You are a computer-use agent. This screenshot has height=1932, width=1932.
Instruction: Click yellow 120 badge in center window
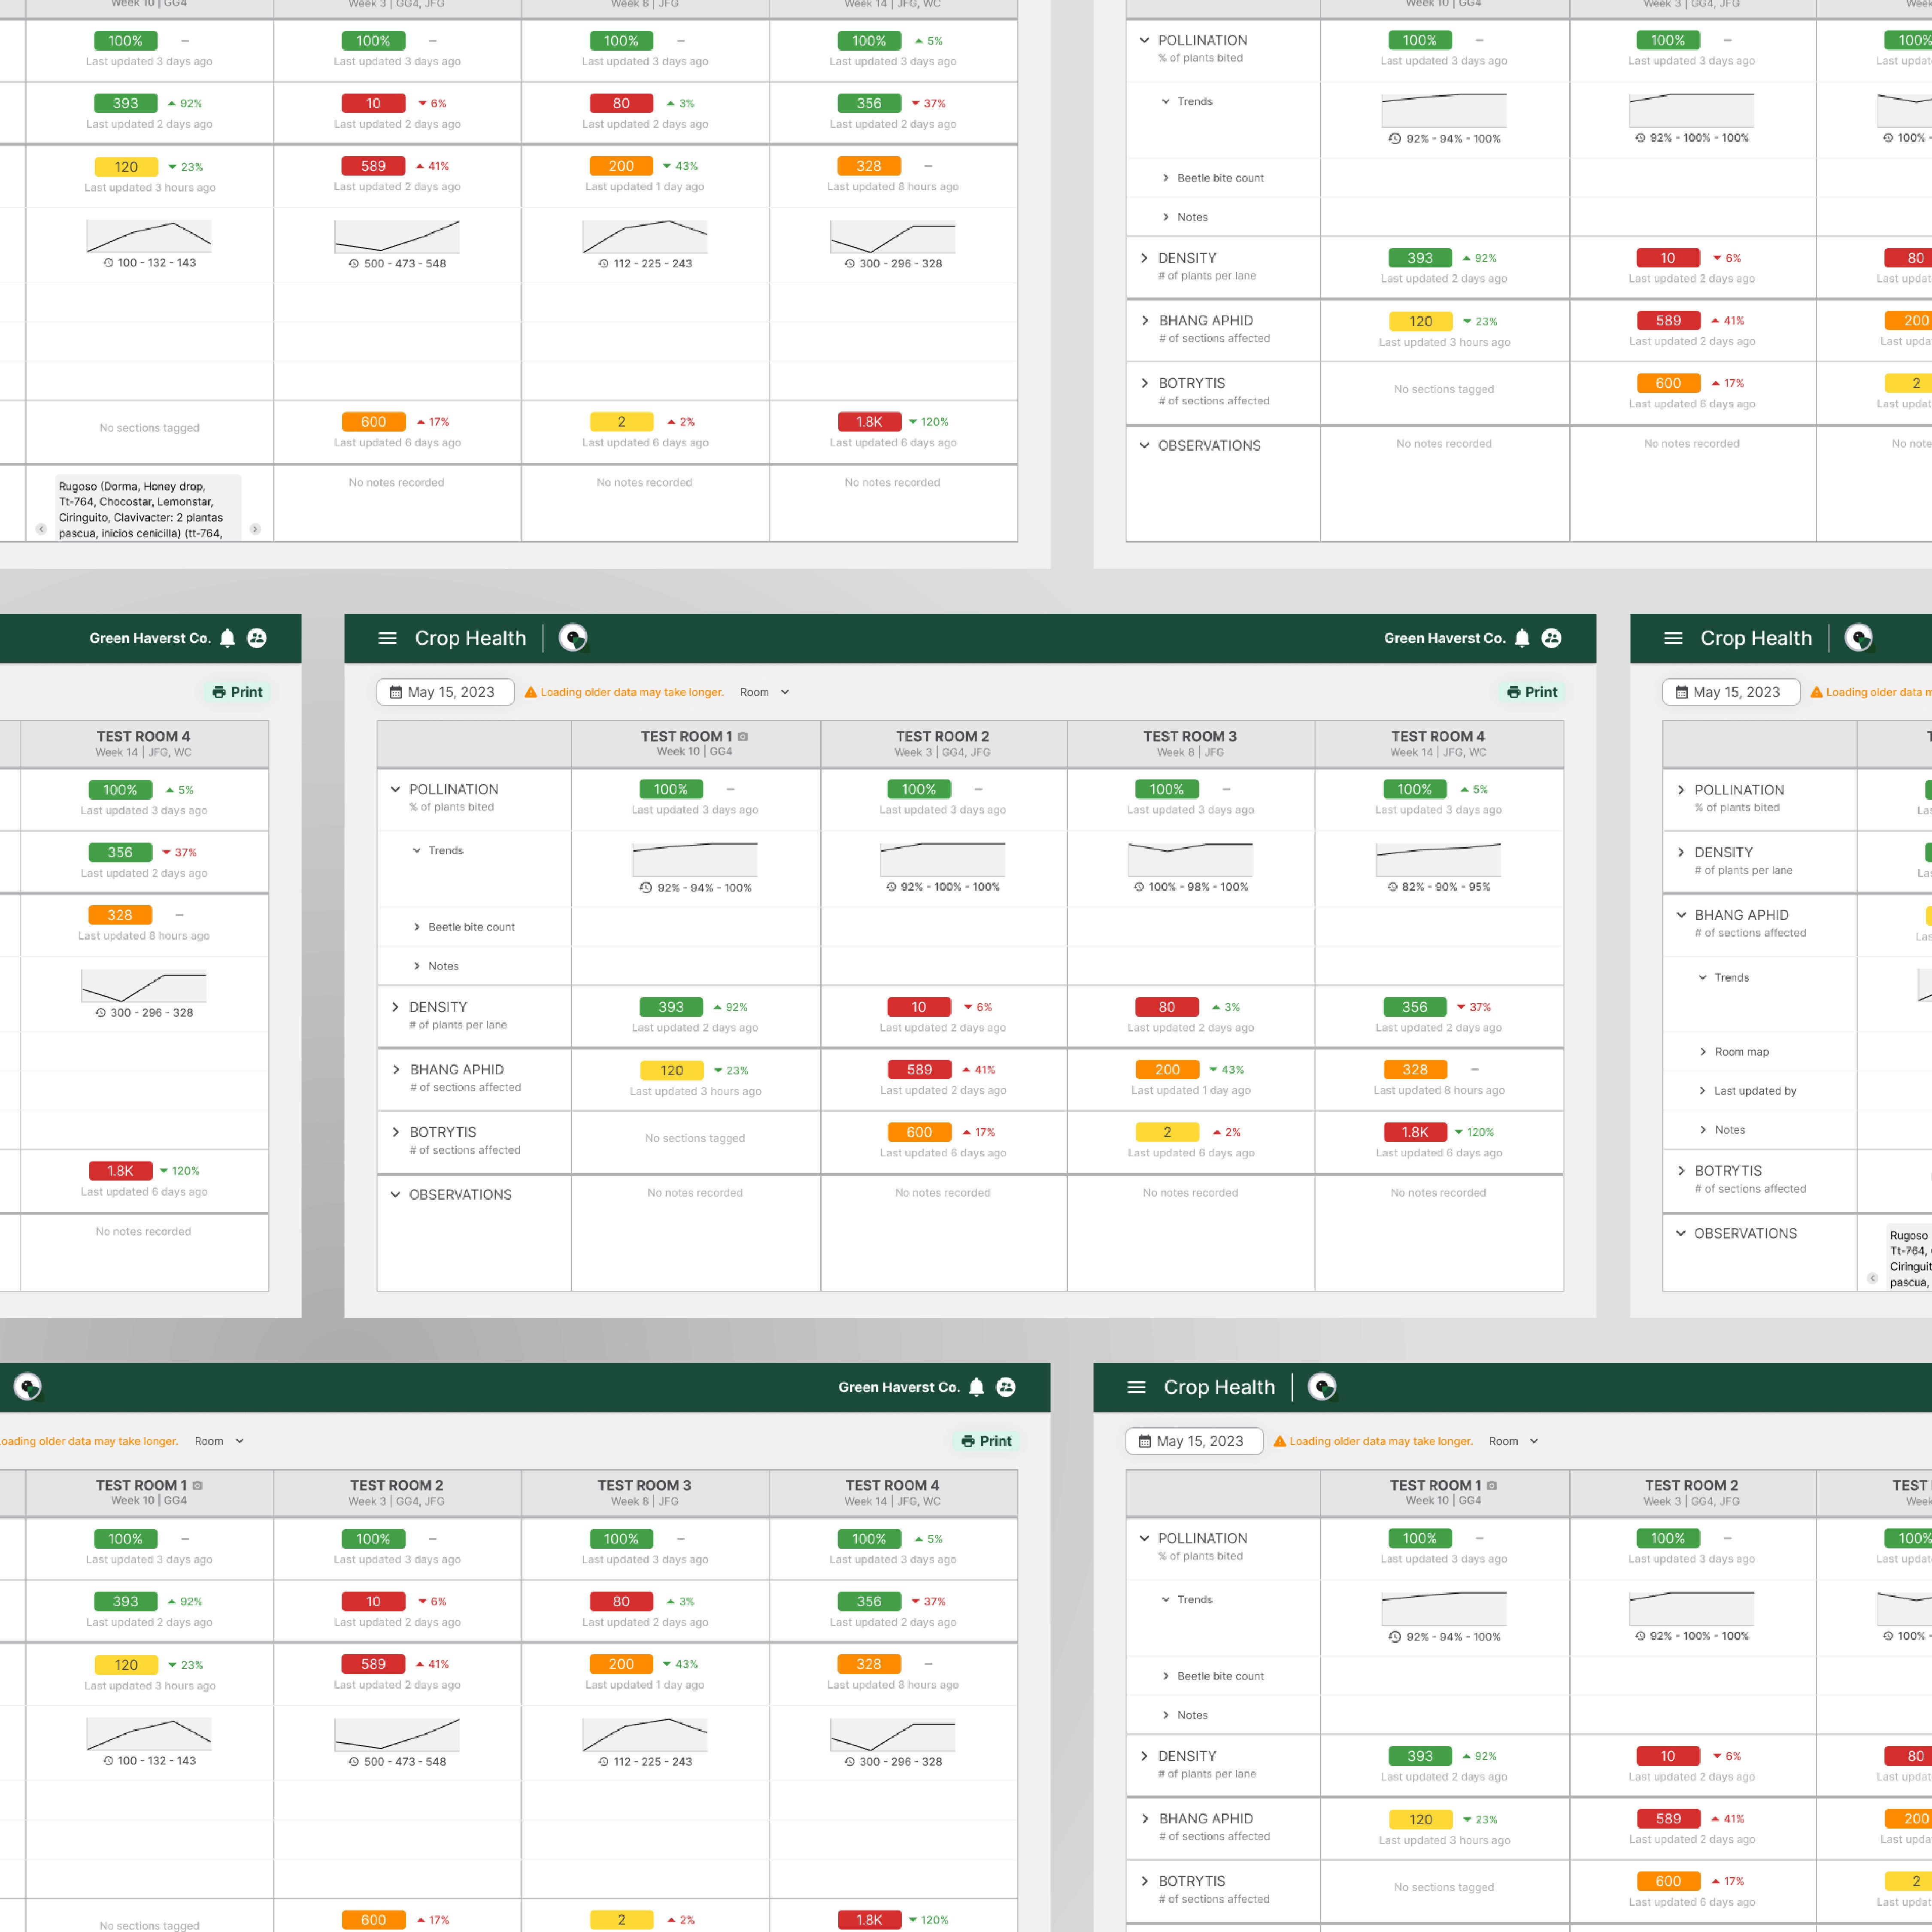click(x=672, y=1070)
